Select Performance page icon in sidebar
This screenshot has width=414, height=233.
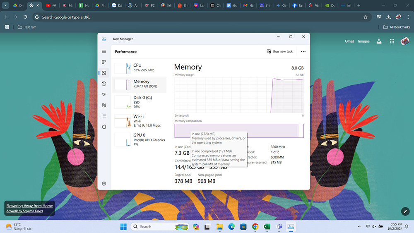pos(104,73)
